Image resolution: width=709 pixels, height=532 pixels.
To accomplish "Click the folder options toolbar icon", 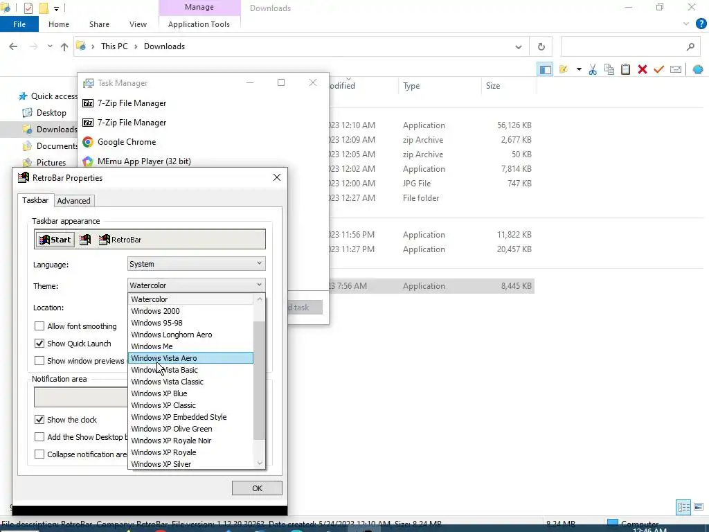I will coord(564,70).
